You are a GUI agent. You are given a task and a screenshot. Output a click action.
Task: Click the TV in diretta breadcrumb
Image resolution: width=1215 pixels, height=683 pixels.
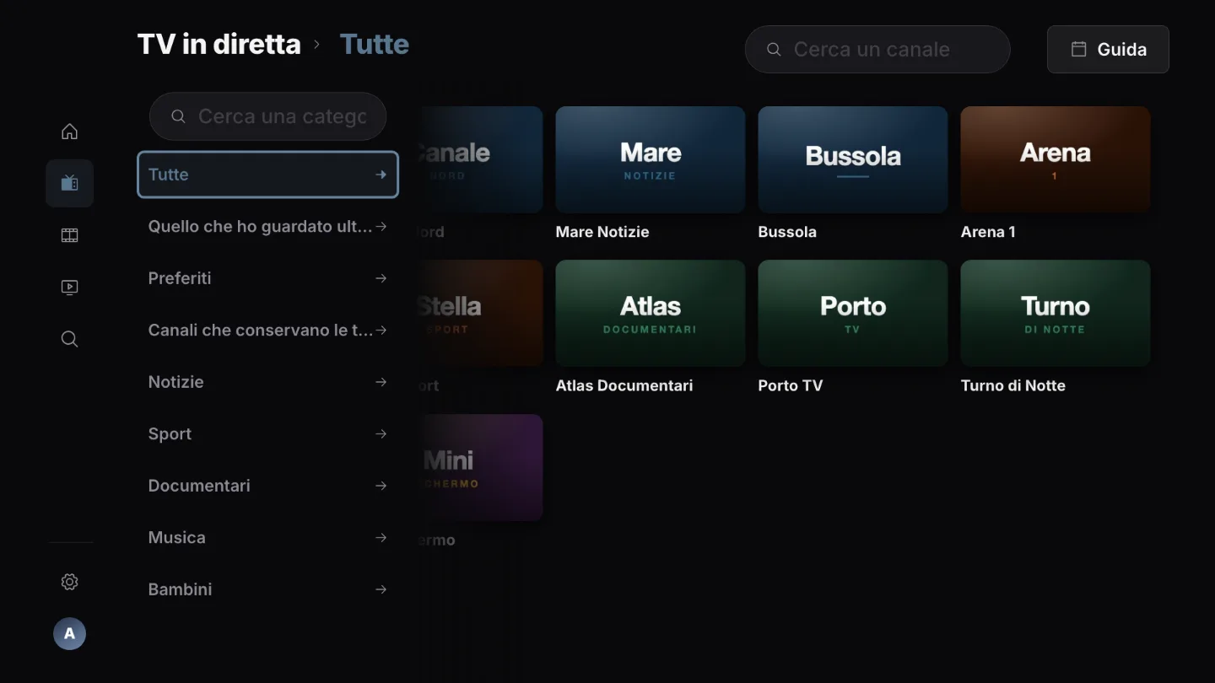(x=219, y=44)
